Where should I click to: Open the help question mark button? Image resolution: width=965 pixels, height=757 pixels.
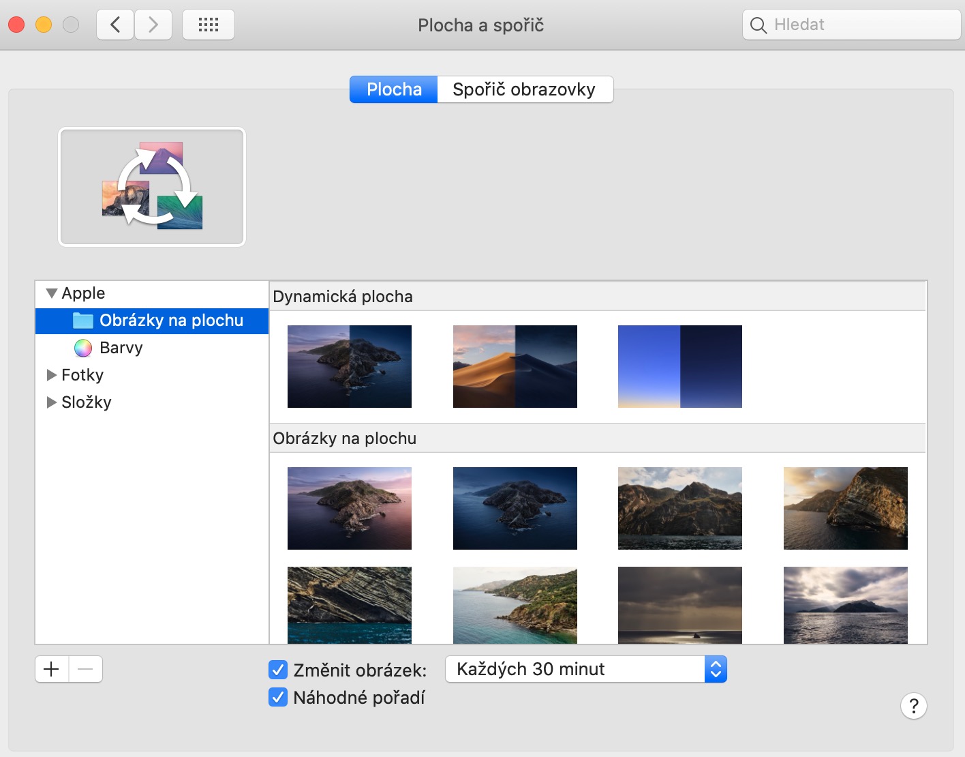coord(913,706)
